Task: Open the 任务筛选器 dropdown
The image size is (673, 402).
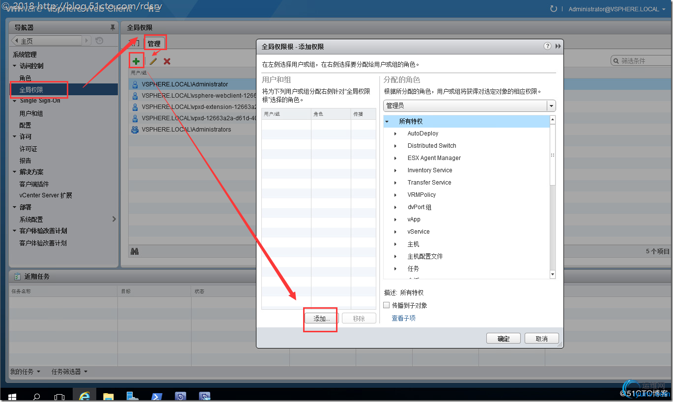Action: tap(69, 372)
